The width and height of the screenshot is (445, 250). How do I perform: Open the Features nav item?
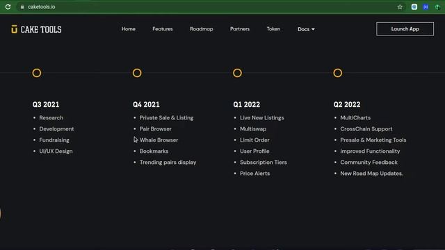[163, 29]
